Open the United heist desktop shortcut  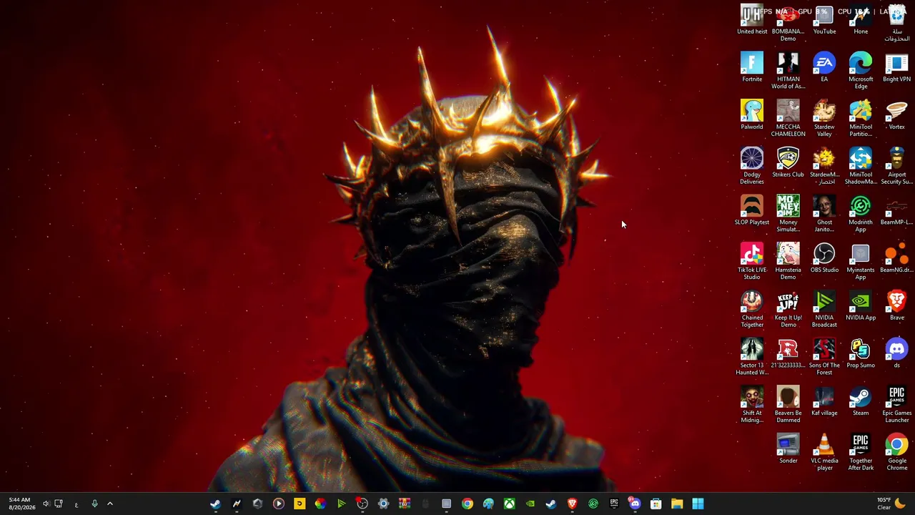752,19
